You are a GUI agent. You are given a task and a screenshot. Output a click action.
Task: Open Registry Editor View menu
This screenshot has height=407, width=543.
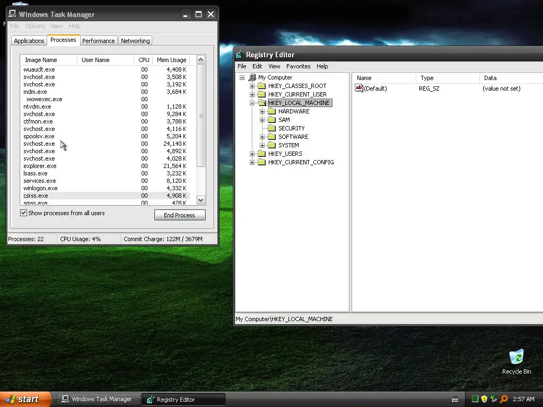[x=274, y=66]
